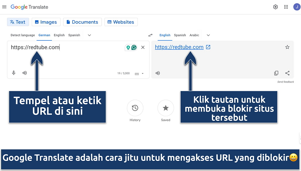The height and width of the screenshot is (171, 301).
Task: Open link in new tab icon
Action: pos(208,47)
